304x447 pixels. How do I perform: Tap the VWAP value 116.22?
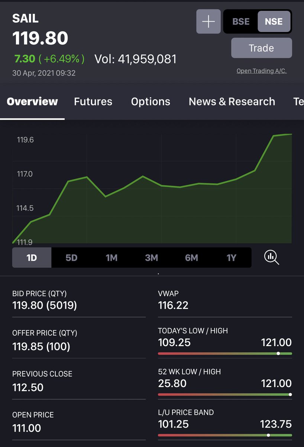tap(173, 306)
